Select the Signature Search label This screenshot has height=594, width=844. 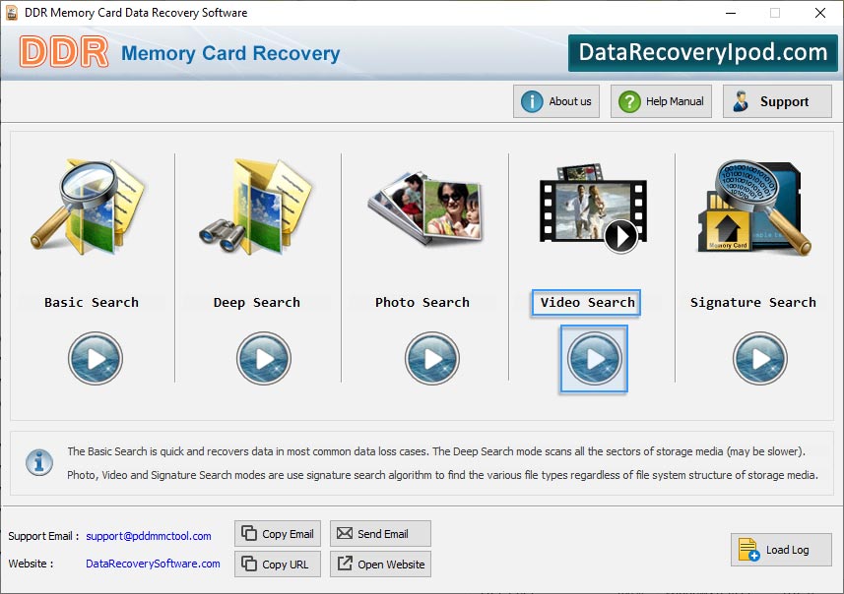click(753, 303)
